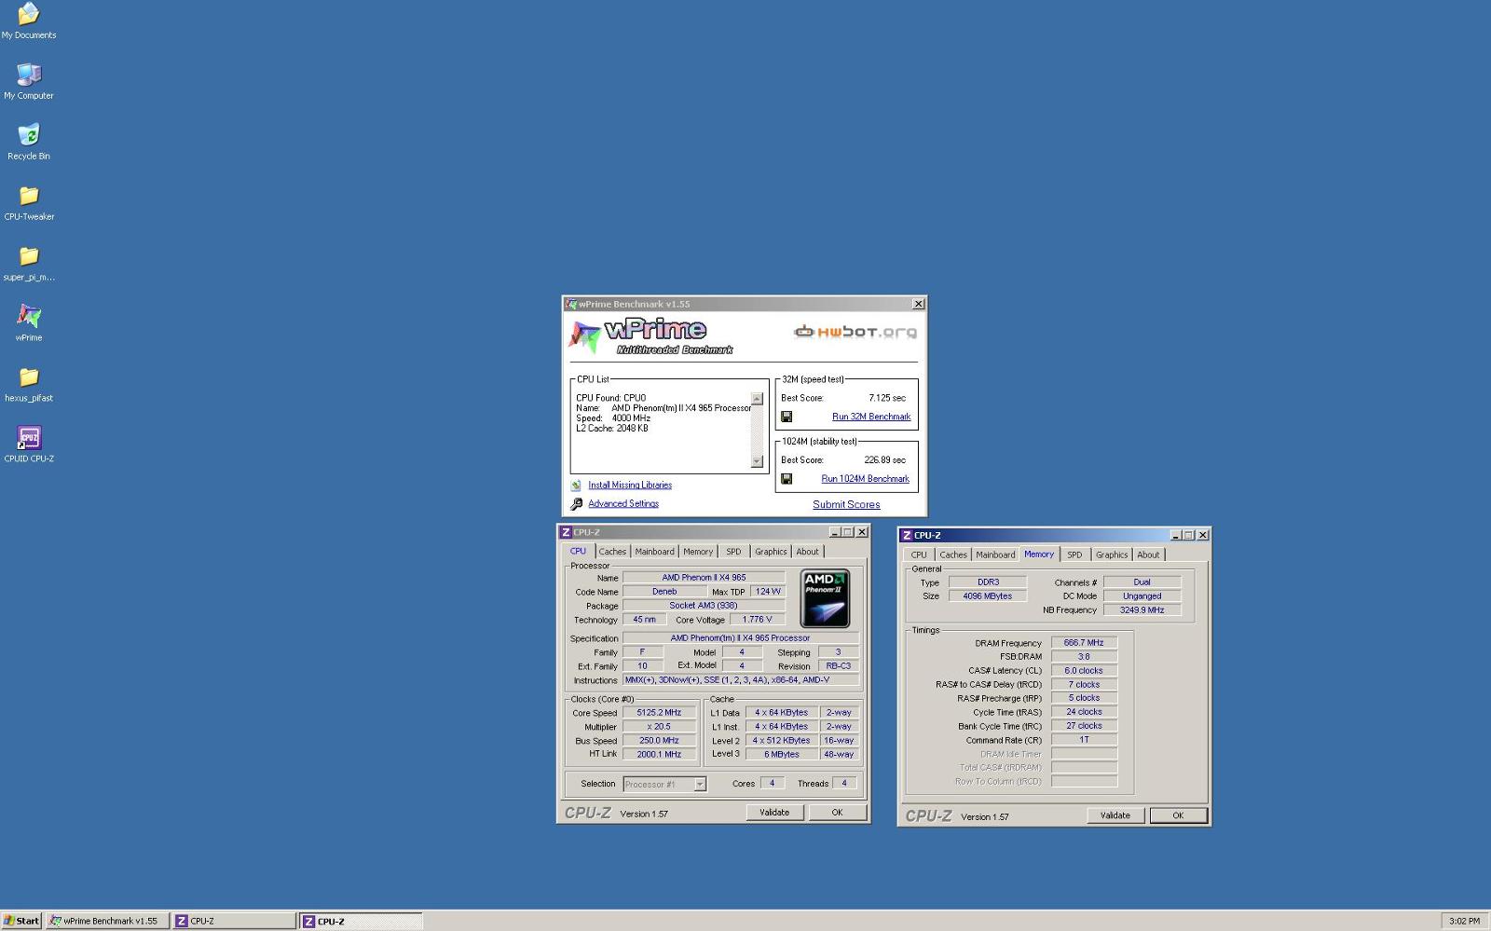Screen dimensions: 1491x931
Task: Click Validate in left CPU-Z window
Action: pos(774,813)
